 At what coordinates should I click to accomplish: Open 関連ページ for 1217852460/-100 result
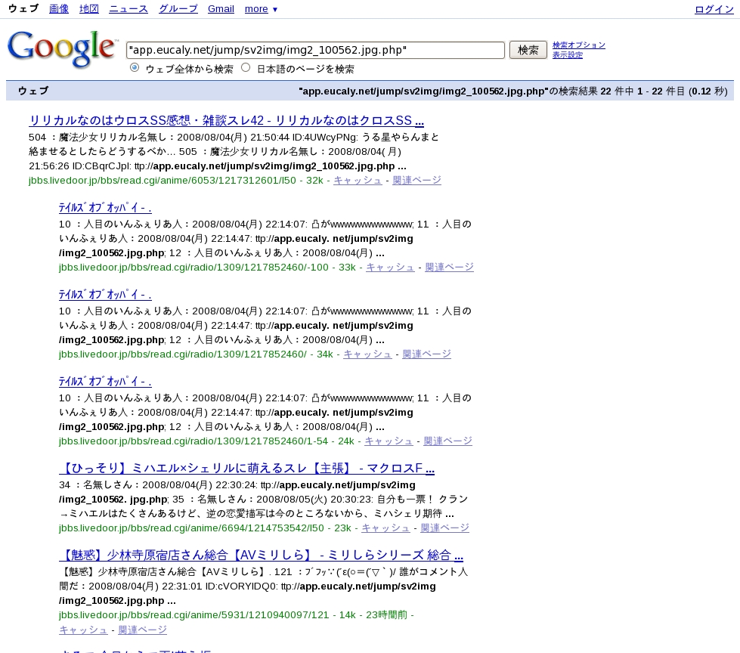pos(449,267)
